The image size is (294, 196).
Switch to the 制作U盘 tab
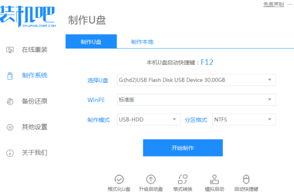(x=91, y=42)
